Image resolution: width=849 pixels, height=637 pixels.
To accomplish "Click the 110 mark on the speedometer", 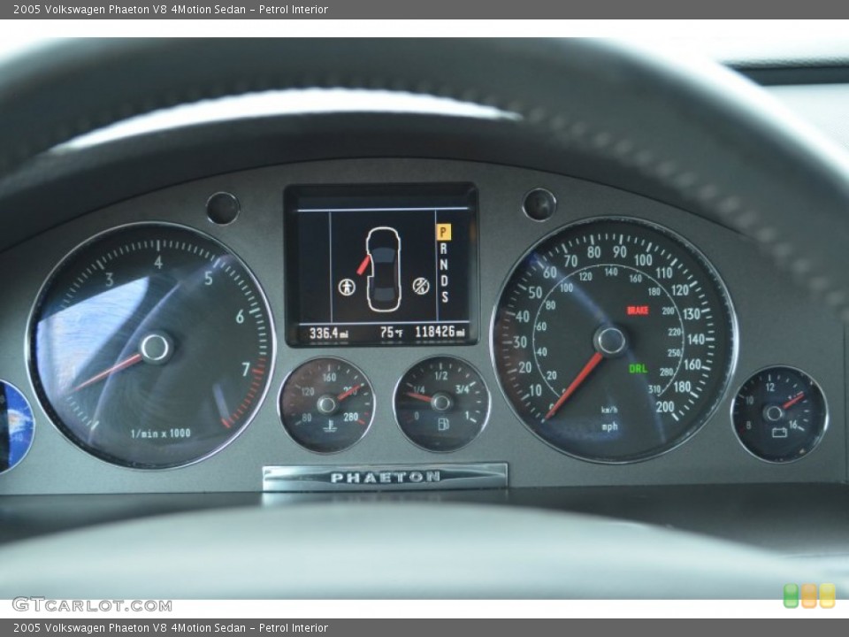I will point(664,272).
